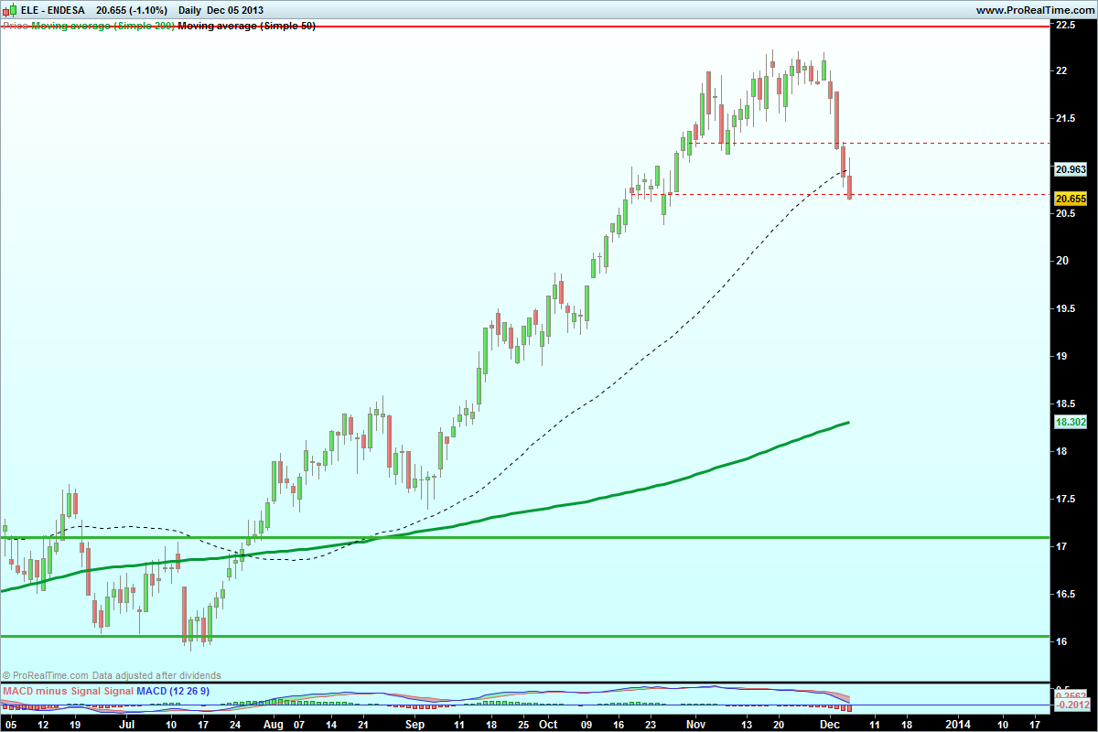Click the 17.5 price axis label

point(1065,501)
